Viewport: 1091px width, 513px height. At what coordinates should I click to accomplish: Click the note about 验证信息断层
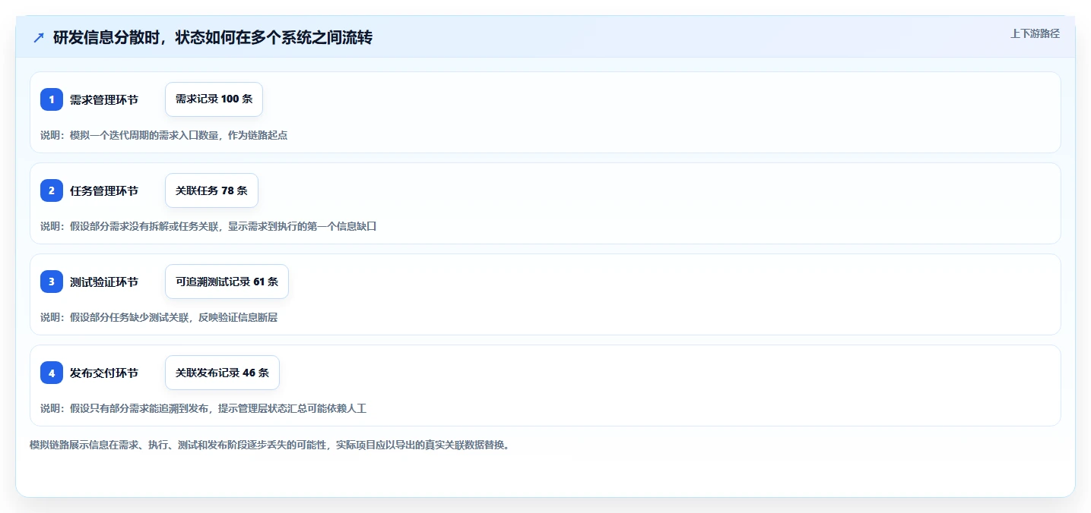coord(159,317)
